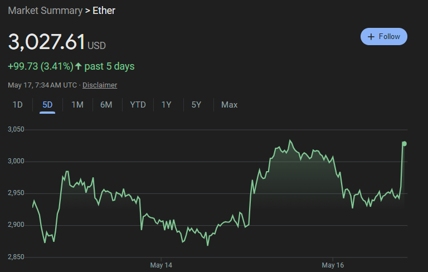Click the Ether breadcrumb title
Screen dimensions: 428x272
click(x=104, y=11)
